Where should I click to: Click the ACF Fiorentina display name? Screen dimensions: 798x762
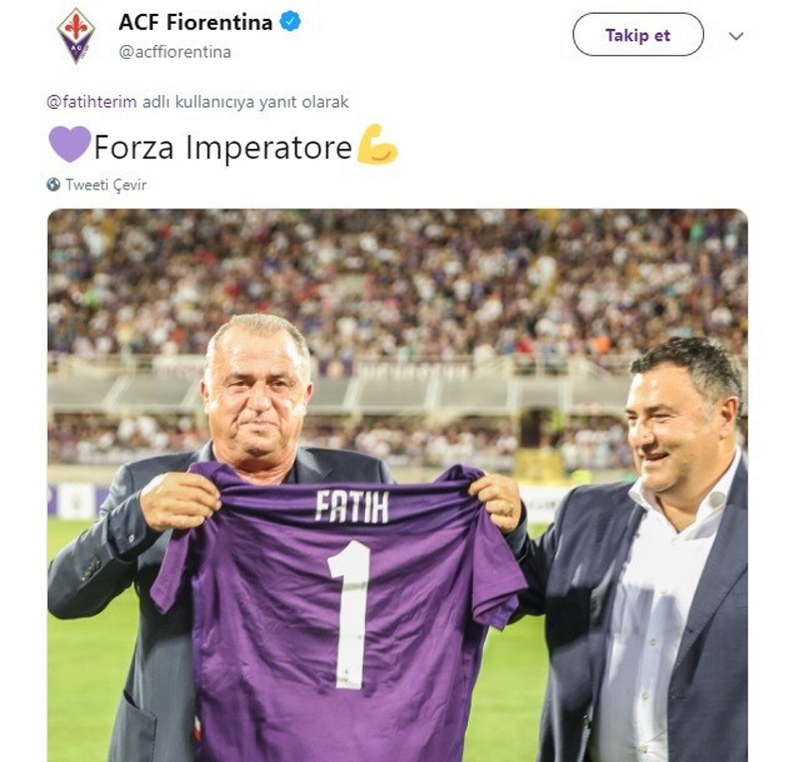click(196, 22)
